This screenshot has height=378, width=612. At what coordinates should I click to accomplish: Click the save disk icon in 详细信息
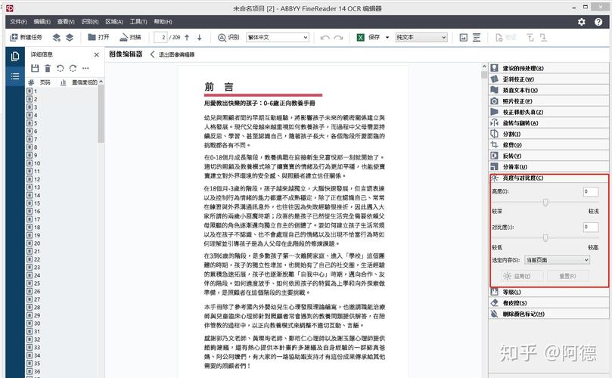pyautogui.click(x=35, y=68)
